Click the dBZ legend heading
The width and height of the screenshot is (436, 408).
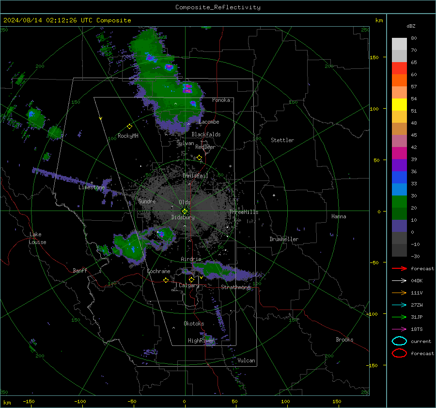tap(411, 26)
